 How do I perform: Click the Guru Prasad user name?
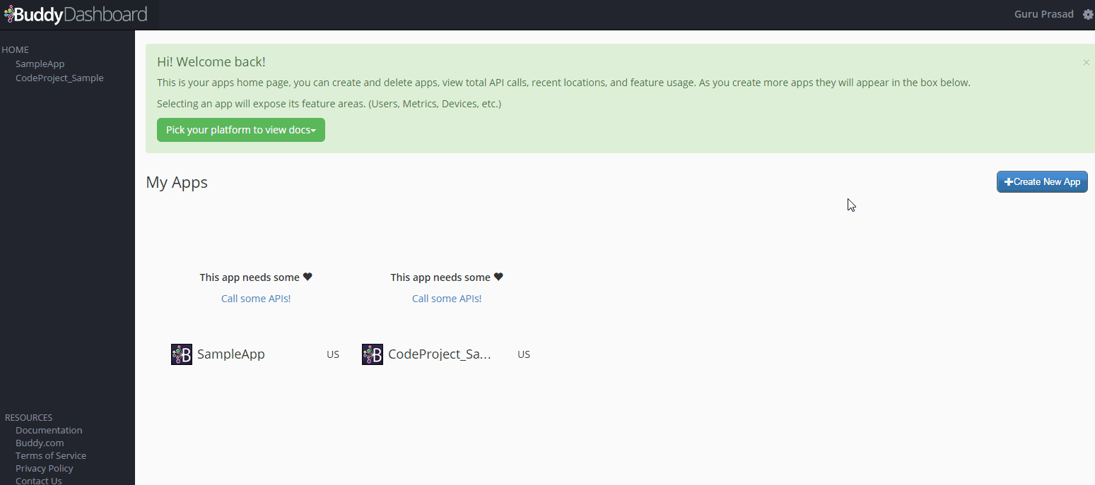1043,14
